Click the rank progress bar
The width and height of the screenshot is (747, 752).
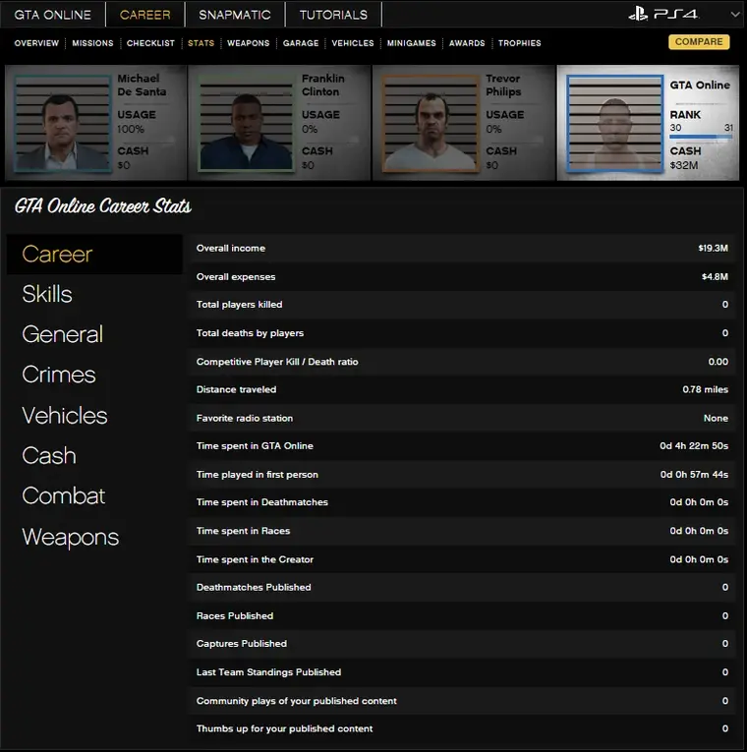point(701,137)
